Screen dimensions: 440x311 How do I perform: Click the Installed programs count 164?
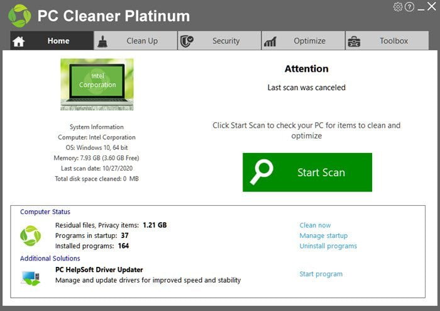point(123,246)
